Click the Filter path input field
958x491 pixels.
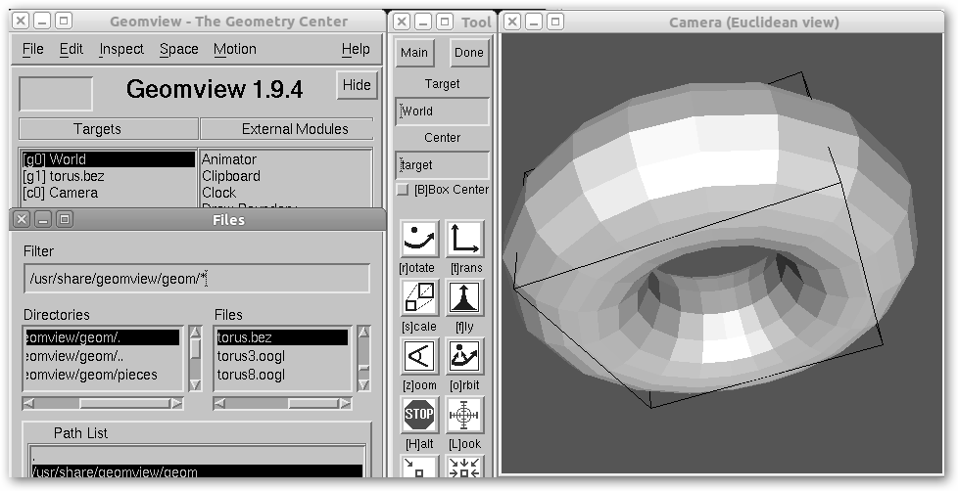tap(197, 279)
